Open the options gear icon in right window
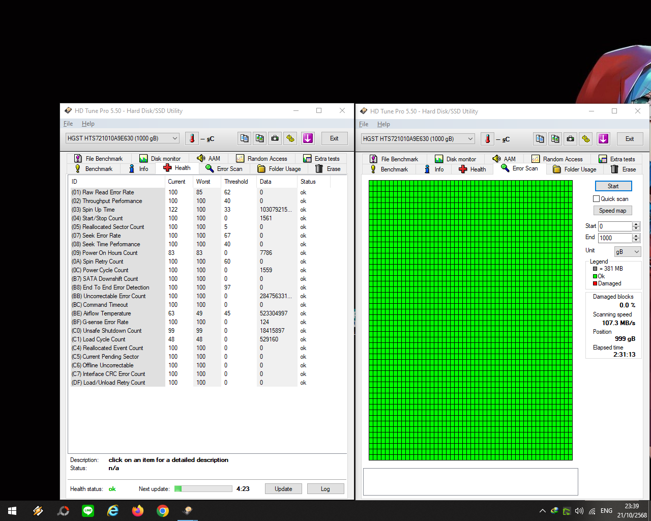The image size is (651, 521). point(586,139)
